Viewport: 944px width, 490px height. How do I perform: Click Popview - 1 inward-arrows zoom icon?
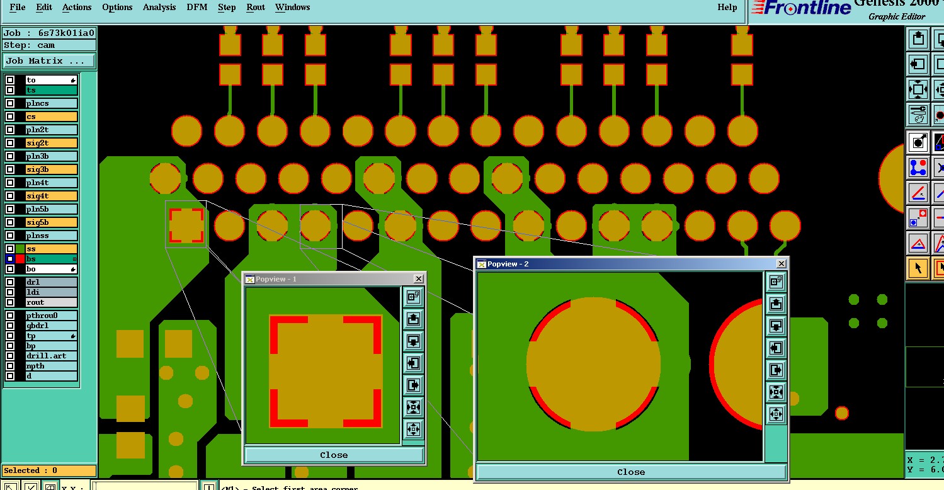(414, 407)
